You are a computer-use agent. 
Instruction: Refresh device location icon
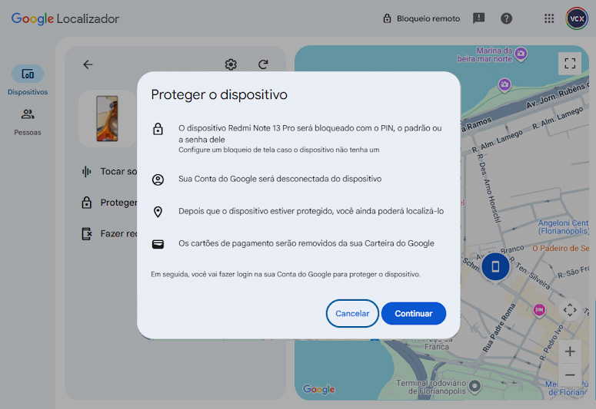point(263,64)
